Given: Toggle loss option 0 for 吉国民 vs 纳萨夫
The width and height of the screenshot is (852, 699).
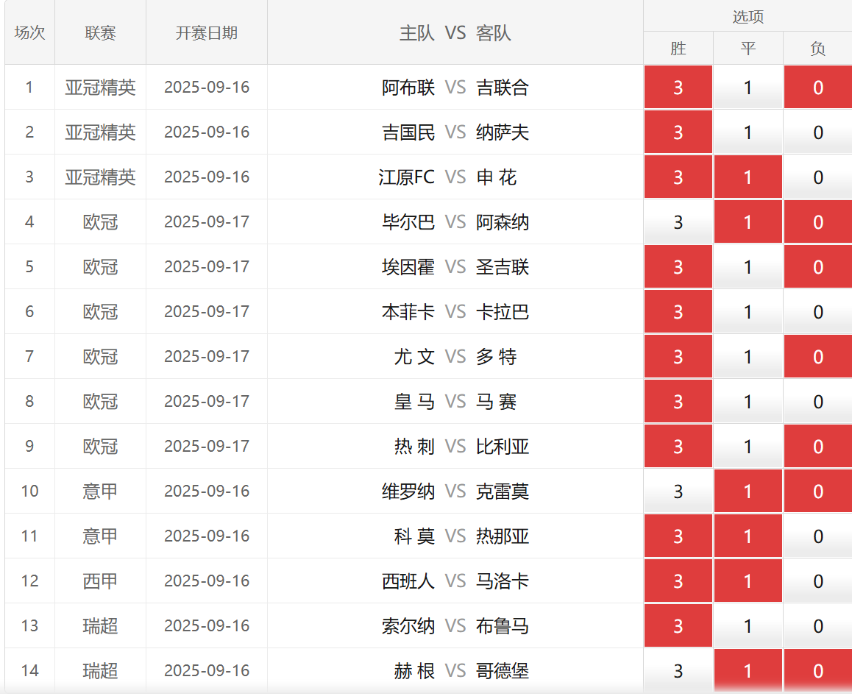Looking at the screenshot, I should (x=817, y=132).
